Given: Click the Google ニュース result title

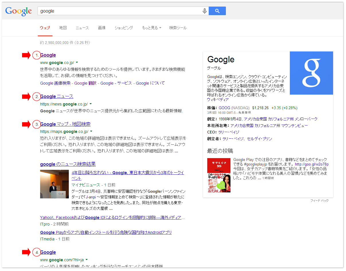Looking at the screenshot, I should click(x=57, y=97).
